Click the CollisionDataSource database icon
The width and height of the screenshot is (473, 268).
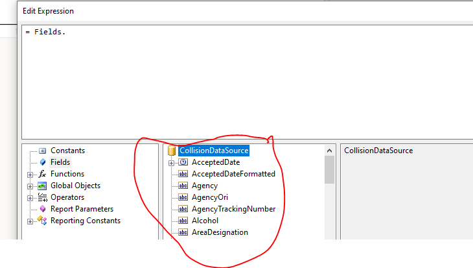(x=172, y=151)
